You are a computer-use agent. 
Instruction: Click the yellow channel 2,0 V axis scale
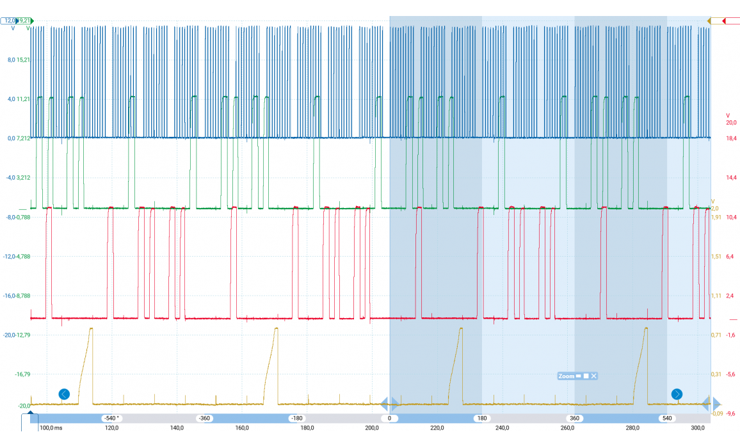tap(715, 208)
